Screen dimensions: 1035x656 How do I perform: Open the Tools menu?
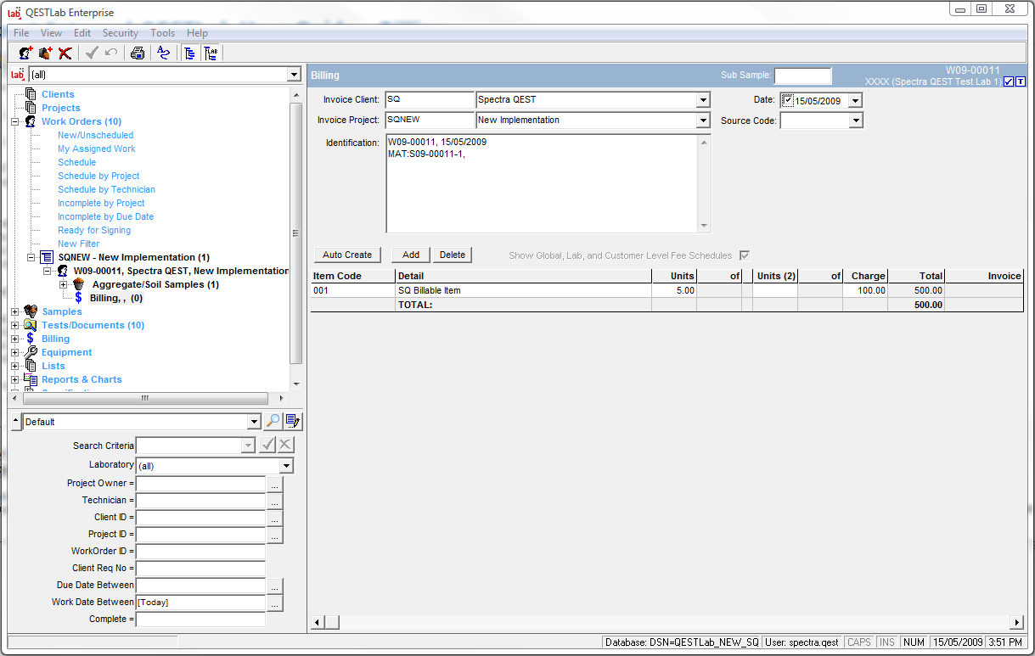click(x=162, y=33)
